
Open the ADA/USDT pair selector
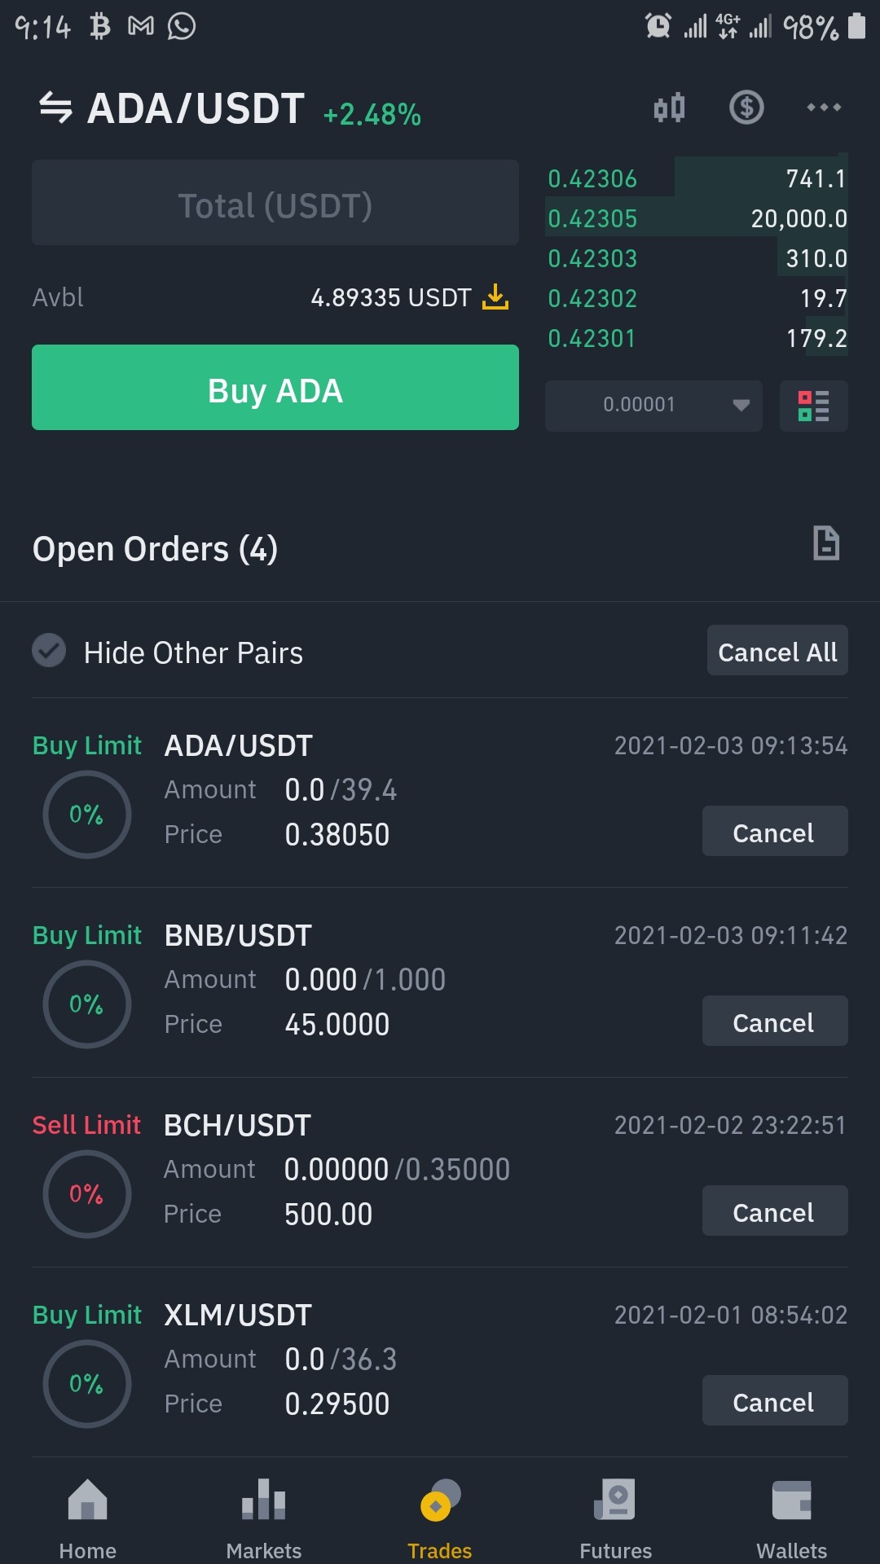click(196, 108)
